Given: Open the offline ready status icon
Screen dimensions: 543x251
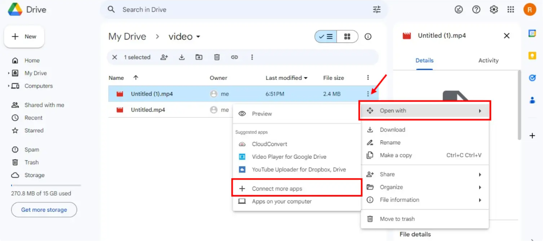Looking at the screenshot, I should 458,10.
